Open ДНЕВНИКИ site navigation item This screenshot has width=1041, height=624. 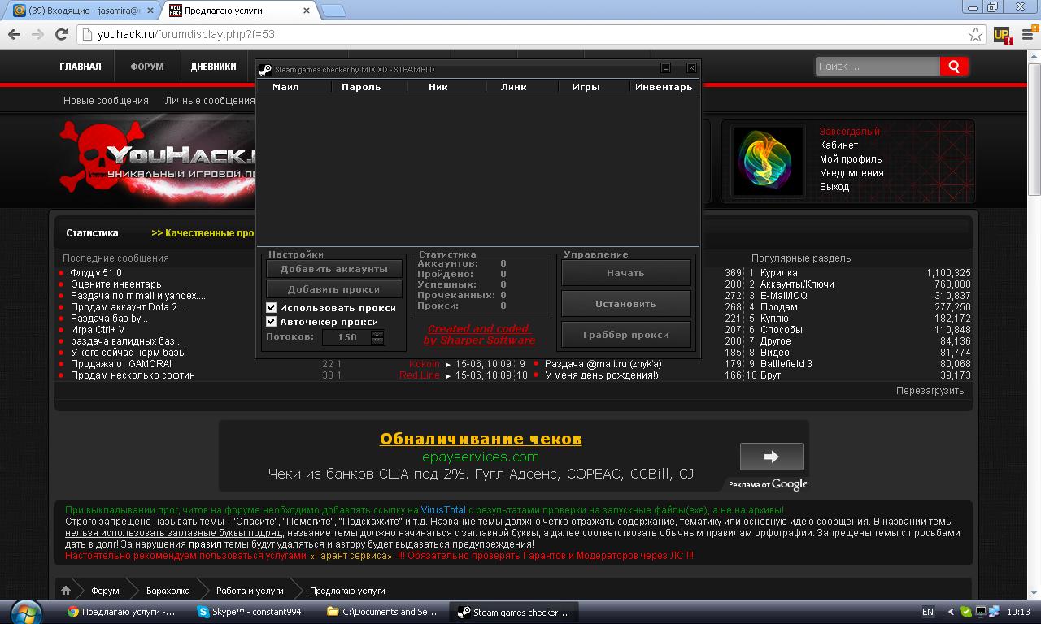[x=214, y=67]
